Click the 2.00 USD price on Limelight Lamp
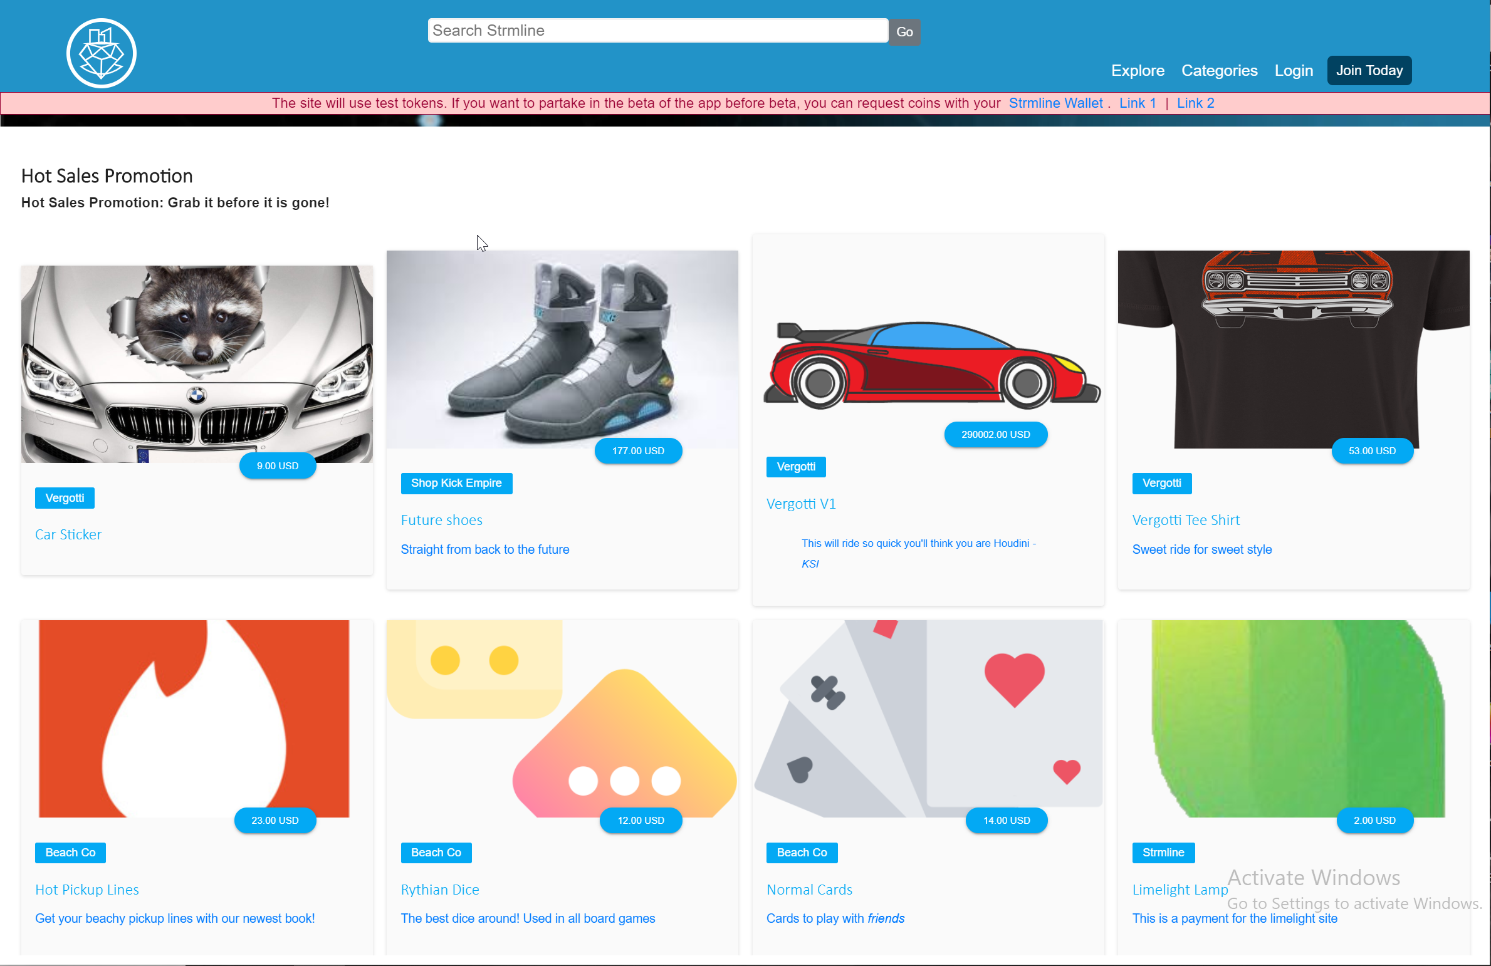 1374,821
